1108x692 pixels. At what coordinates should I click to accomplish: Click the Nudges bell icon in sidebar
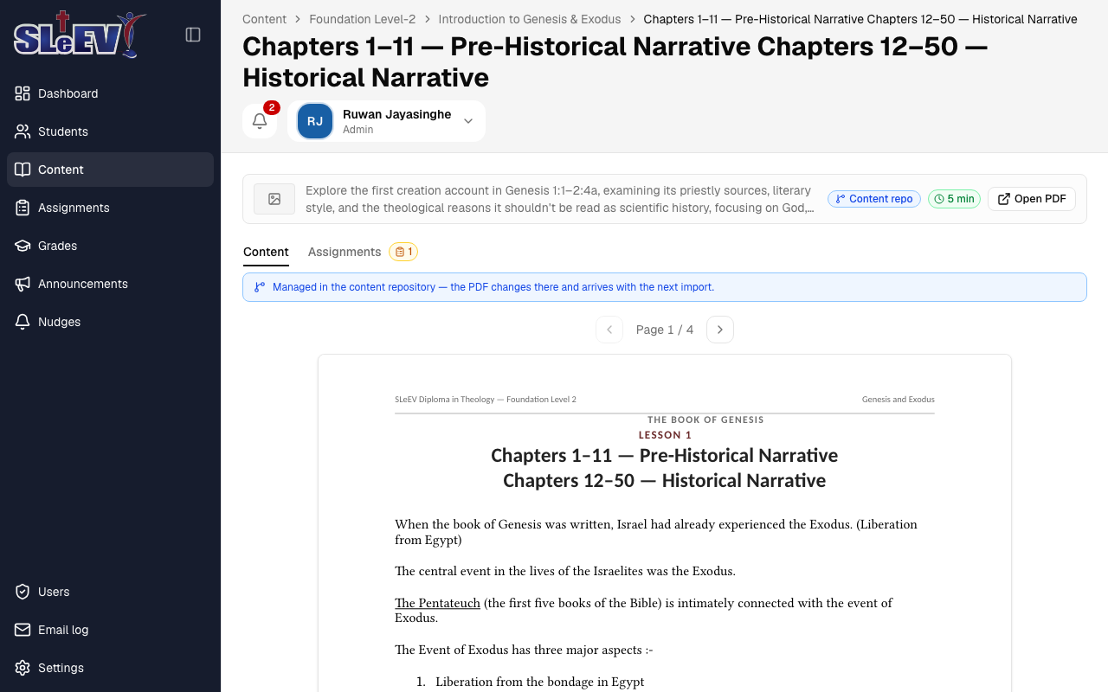tap(23, 322)
